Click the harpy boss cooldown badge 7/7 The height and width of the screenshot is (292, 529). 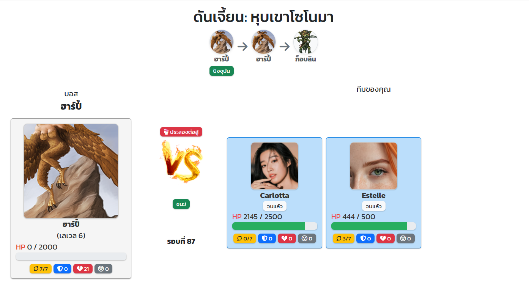tap(41, 269)
